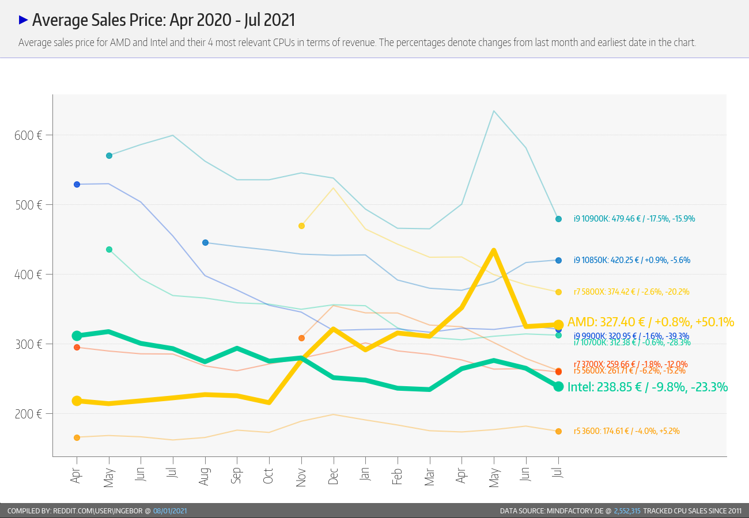749x518 pixels.
Task: Click the 600 € y-axis label
Action: pyautogui.click(x=28, y=135)
